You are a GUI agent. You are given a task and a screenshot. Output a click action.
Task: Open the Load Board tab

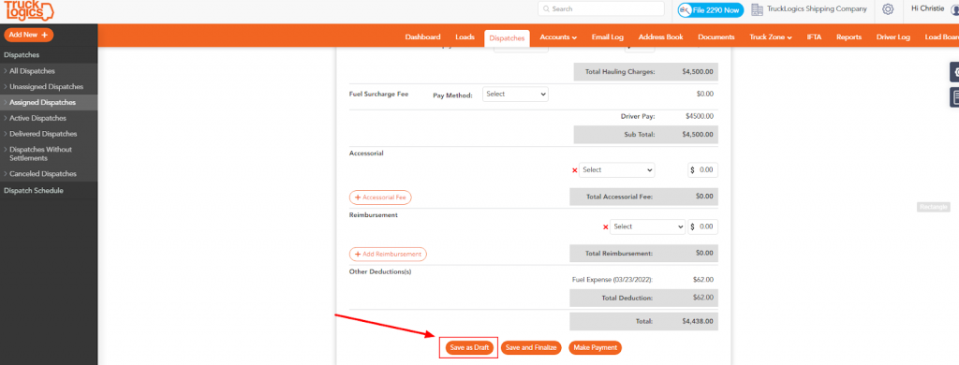point(942,37)
